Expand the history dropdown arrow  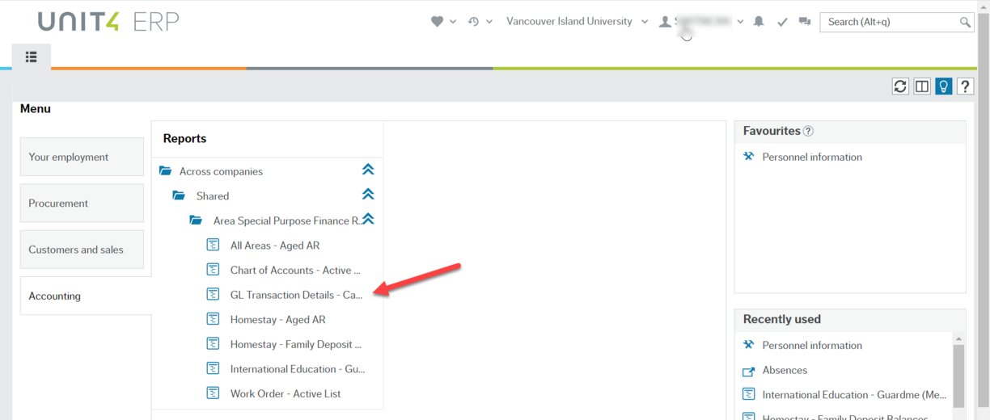(x=489, y=22)
